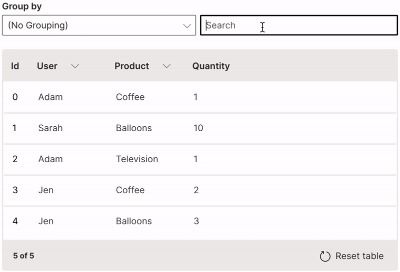This screenshot has height=272, width=400.
Task: Open the Group by dropdown
Action: (x=98, y=25)
